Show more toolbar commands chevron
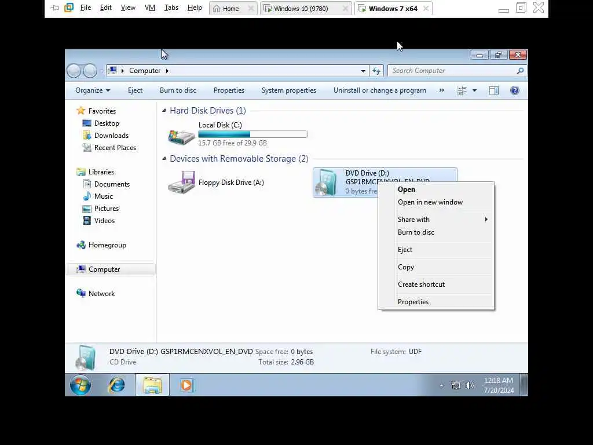The height and width of the screenshot is (445, 593). [x=442, y=90]
